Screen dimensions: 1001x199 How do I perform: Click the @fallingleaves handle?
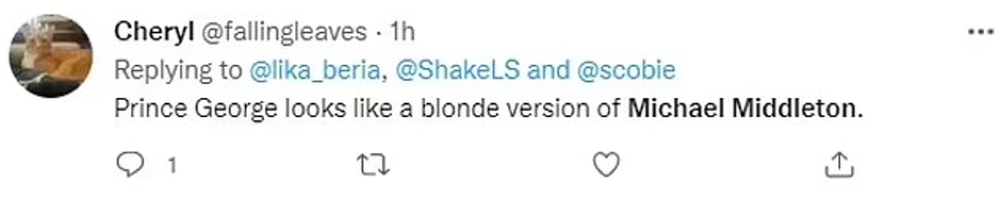[x=284, y=32]
